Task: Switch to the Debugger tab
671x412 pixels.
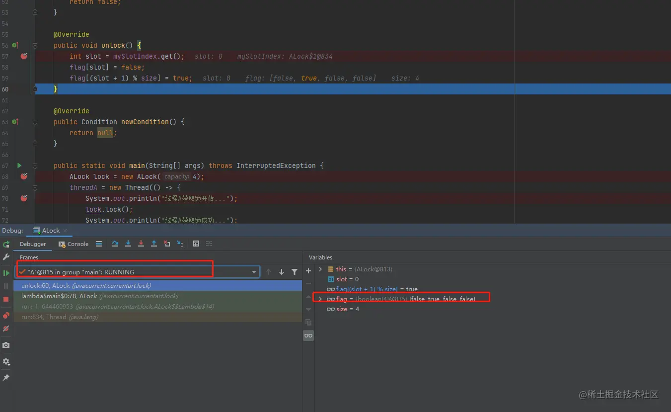Action: [x=33, y=244]
